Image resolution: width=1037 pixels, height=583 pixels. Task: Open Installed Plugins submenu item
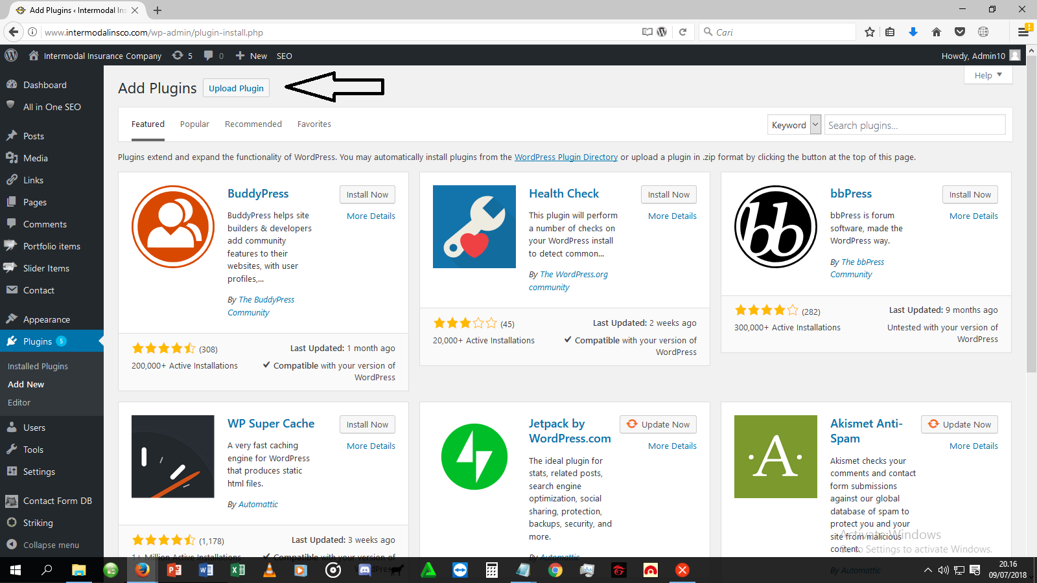pos(38,366)
